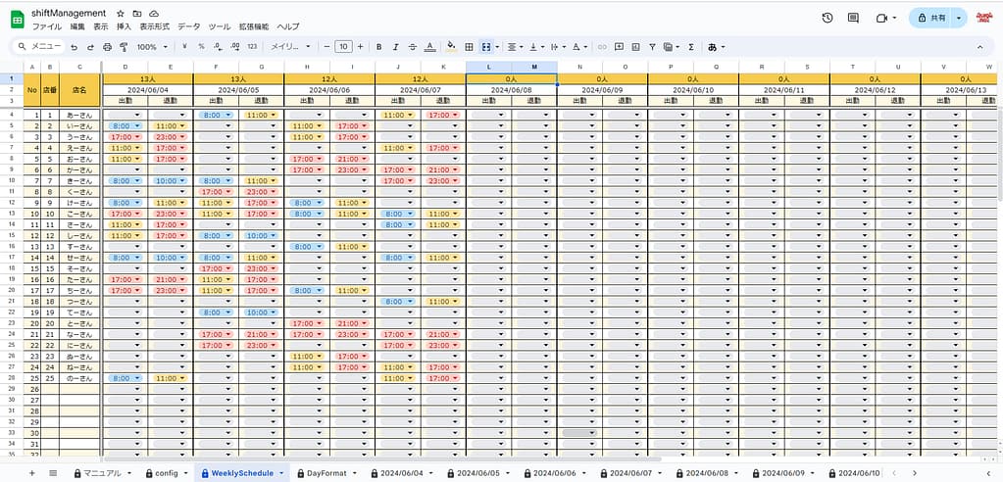Open the WeeklySchedule tab dropdown arrow

282,473
